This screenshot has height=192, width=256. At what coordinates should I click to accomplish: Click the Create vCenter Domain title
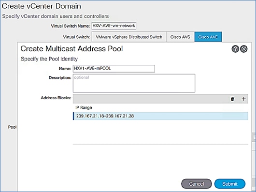[42, 6]
